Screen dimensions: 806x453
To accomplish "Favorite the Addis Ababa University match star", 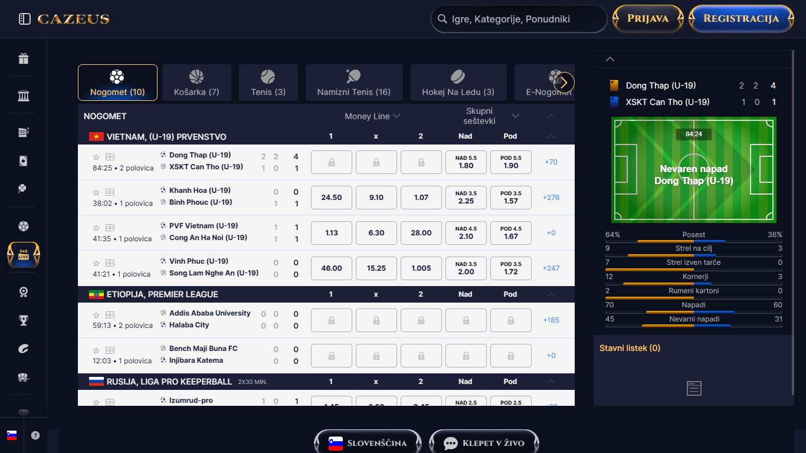I will point(96,314).
